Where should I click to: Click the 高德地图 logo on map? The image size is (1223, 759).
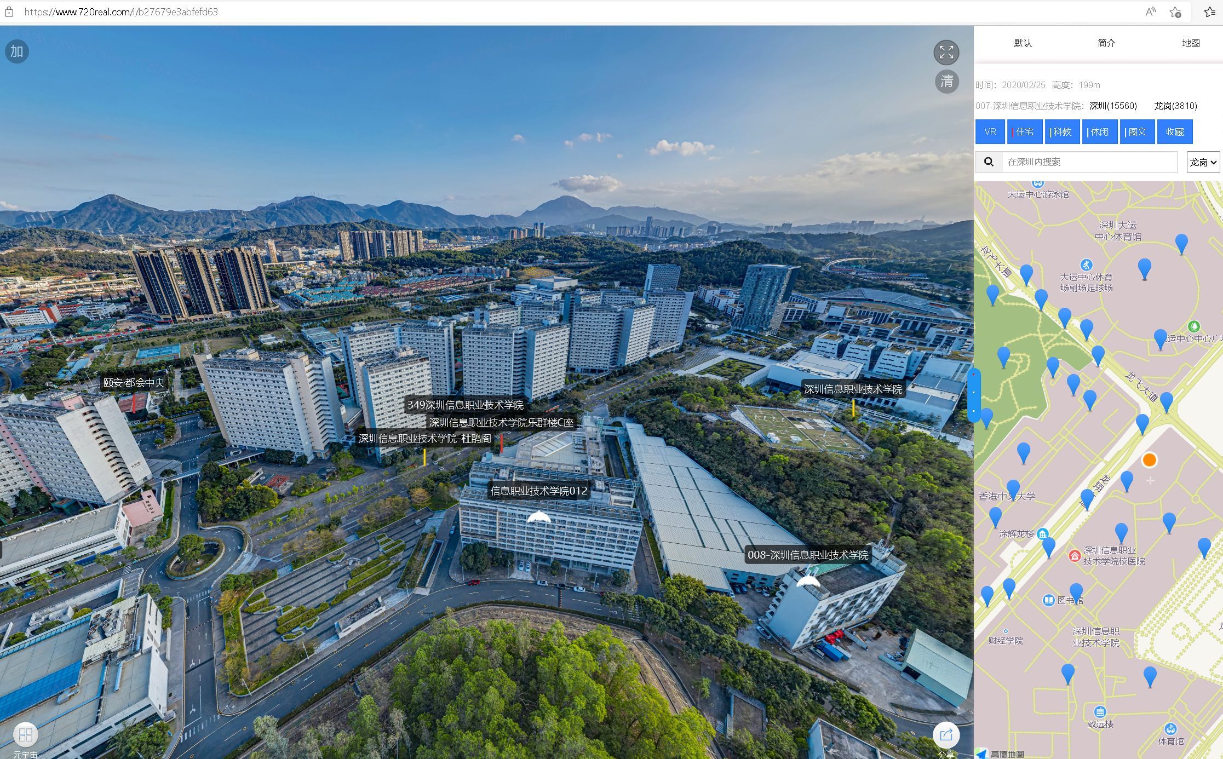(1001, 754)
